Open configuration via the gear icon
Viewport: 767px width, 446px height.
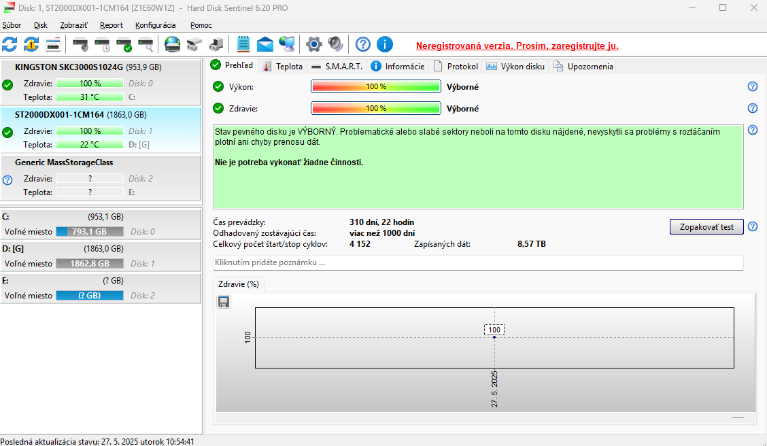point(314,44)
